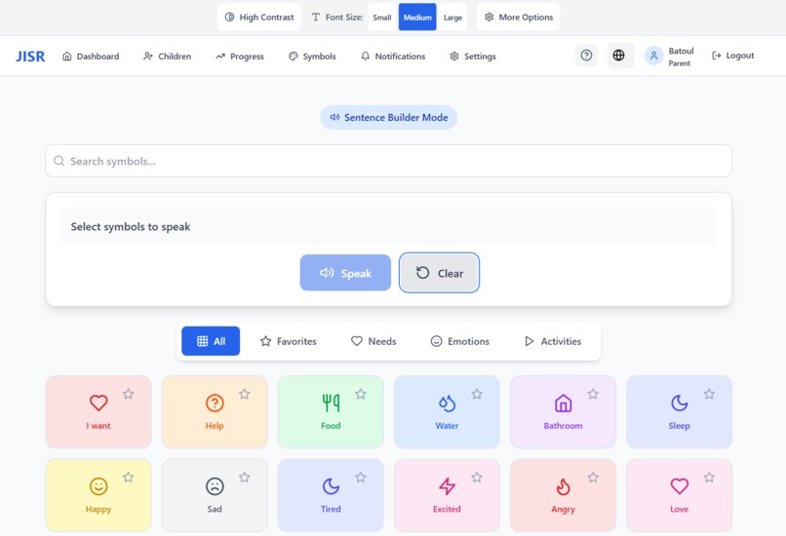786x536 pixels.
Task: Toggle the Bathroom card star
Action: (x=593, y=394)
